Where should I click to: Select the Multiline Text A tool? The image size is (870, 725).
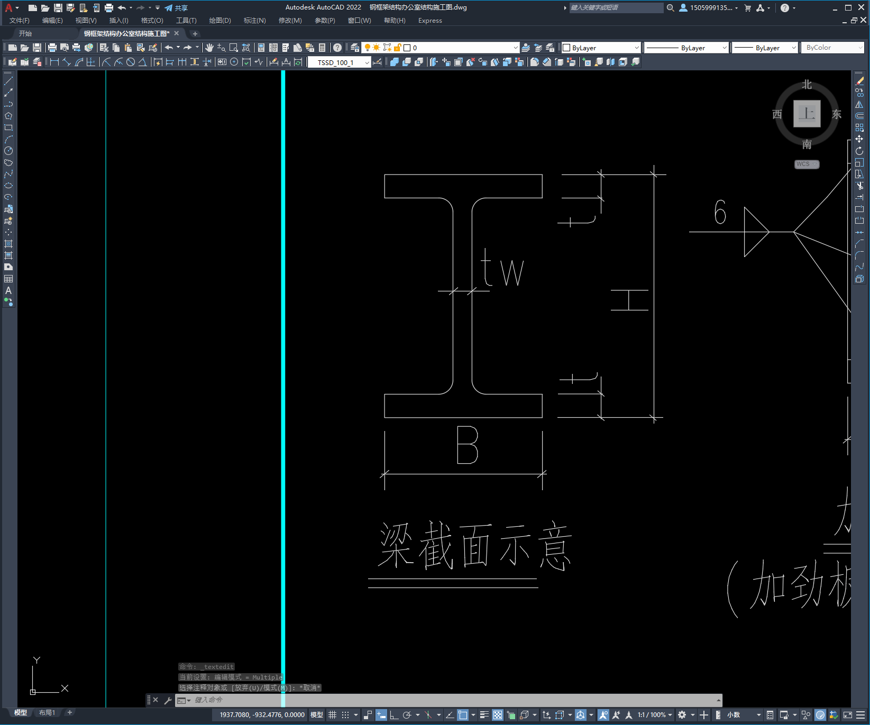coord(8,290)
